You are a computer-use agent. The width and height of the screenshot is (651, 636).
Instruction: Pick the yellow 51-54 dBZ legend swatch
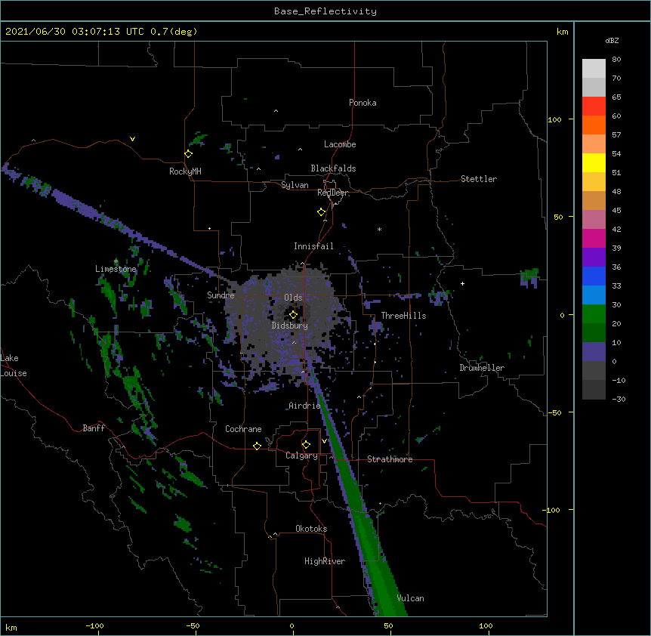(594, 162)
